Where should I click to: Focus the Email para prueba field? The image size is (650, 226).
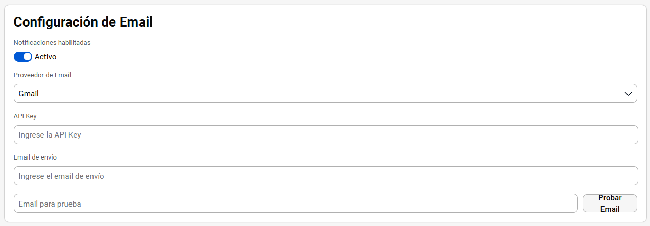[296, 204]
